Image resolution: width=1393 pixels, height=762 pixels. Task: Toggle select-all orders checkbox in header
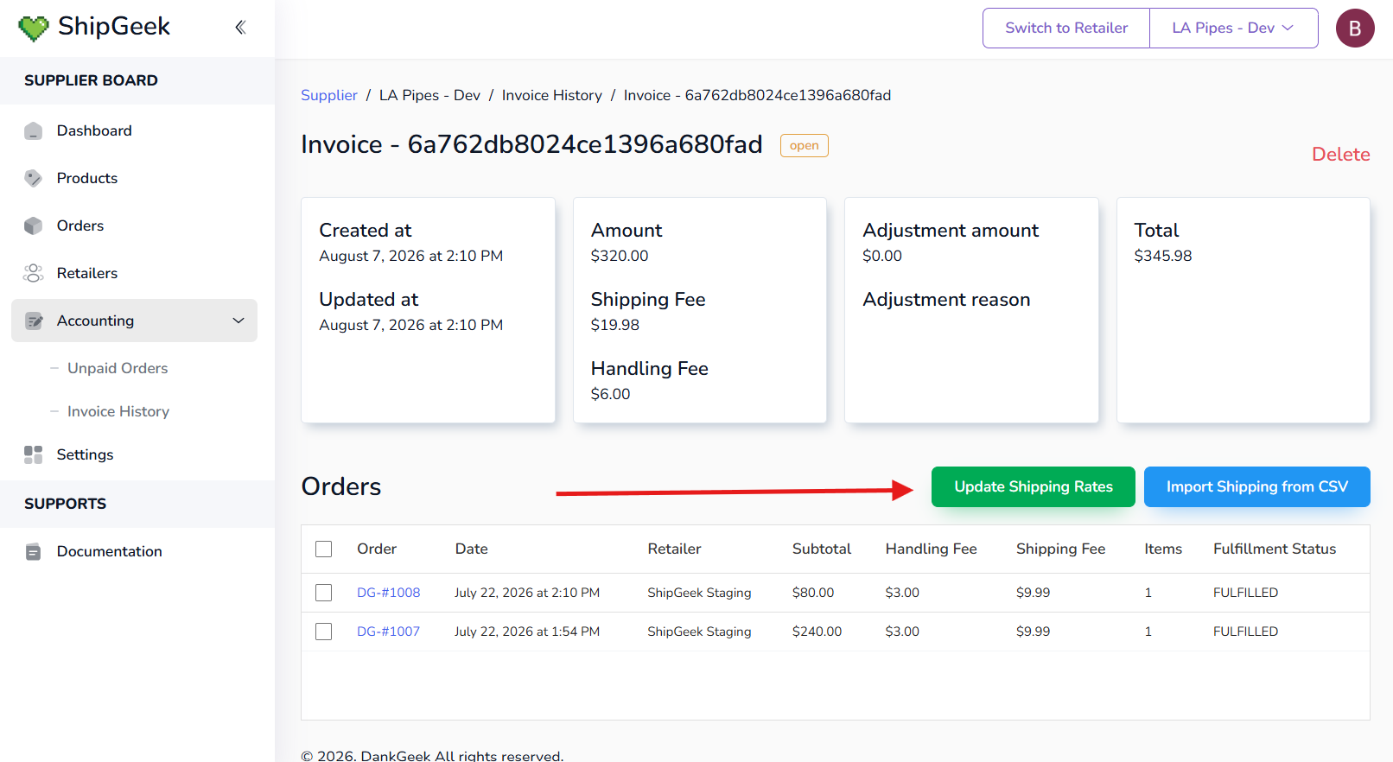point(324,549)
